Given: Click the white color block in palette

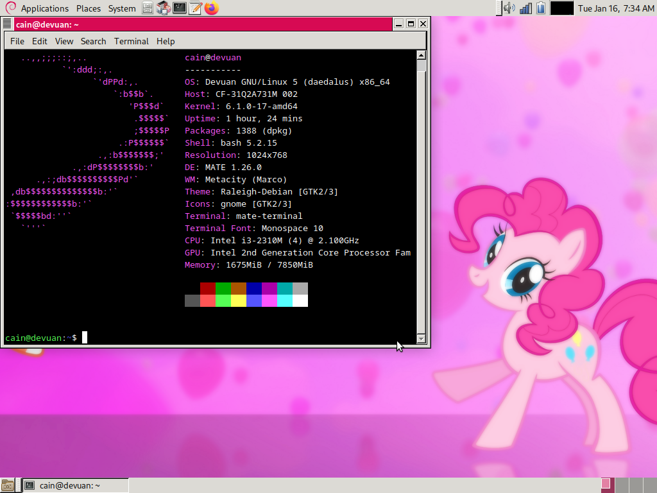Looking at the screenshot, I should [x=300, y=300].
